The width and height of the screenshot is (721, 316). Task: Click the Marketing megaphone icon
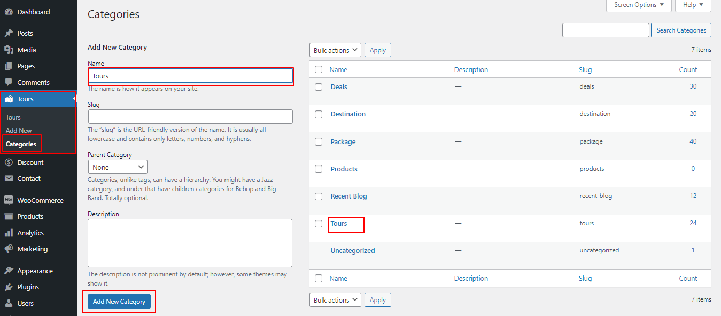pyautogui.click(x=9, y=249)
